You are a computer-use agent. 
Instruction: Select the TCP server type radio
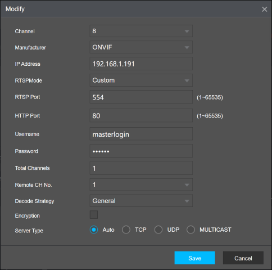tap(126, 229)
